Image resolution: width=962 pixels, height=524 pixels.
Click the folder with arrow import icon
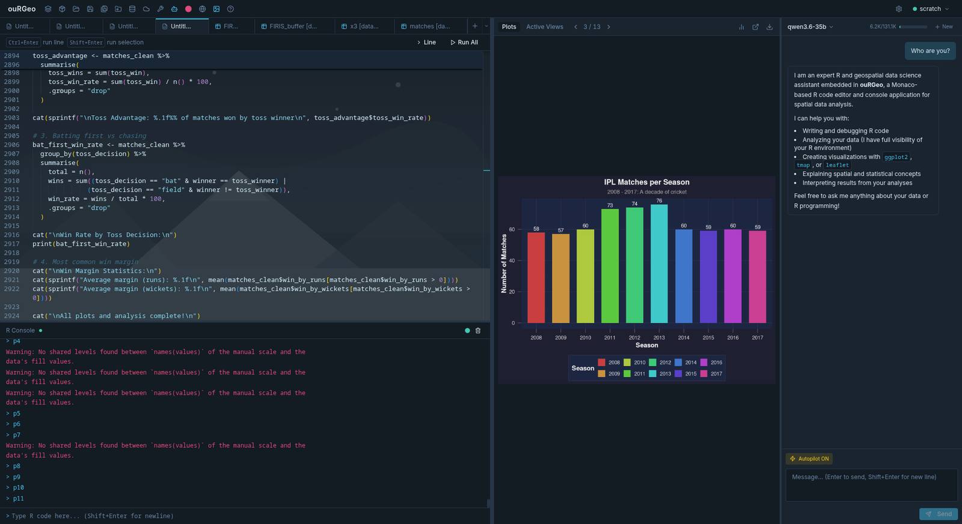[x=118, y=9]
